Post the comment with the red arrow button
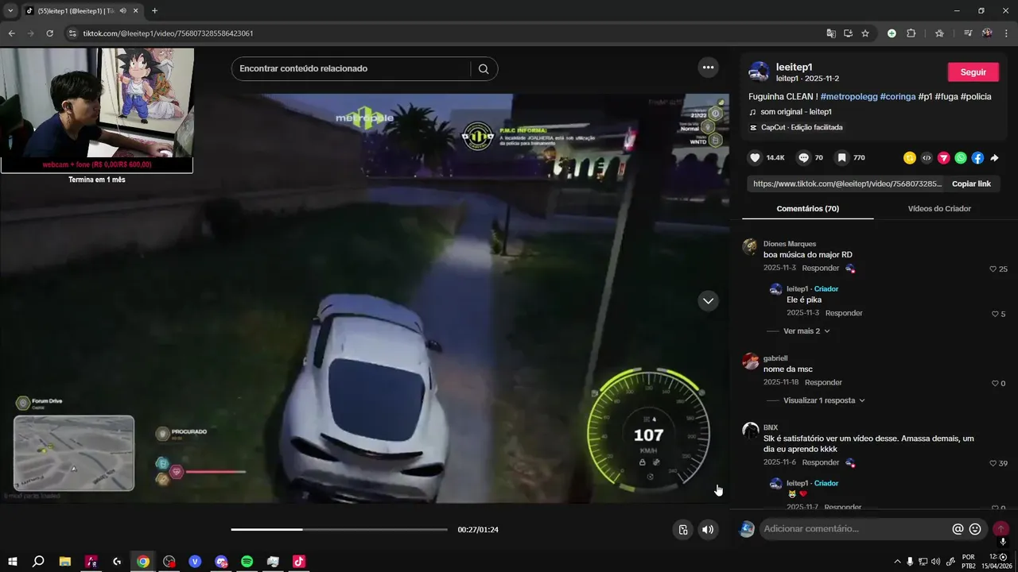The width and height of the screenshot is (1018, 572). click(1001, 529)
